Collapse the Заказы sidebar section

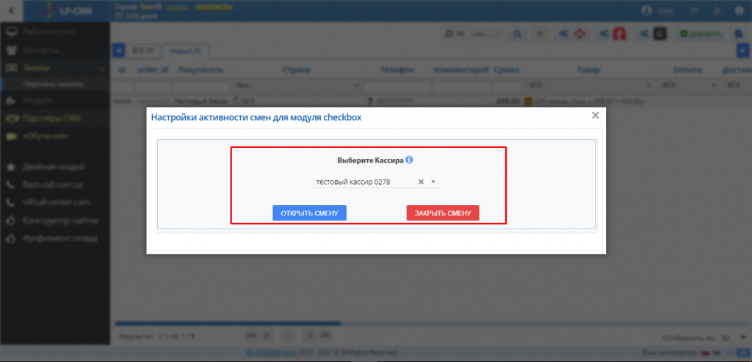(54, 68)
